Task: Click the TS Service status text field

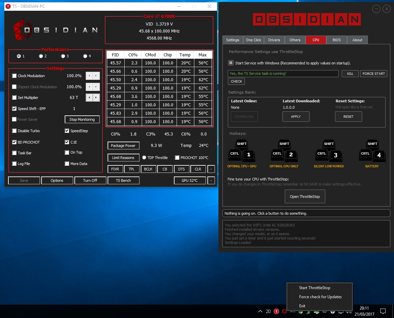Action: click(x=283, y=74)
